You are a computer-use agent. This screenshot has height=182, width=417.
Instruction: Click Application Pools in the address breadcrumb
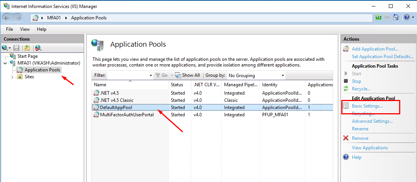pos(89,18)
